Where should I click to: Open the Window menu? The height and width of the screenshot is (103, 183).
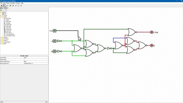[18, 3]
